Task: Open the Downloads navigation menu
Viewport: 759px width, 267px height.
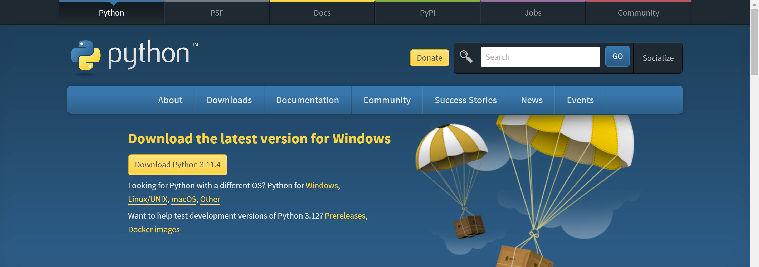Action: click(229, 100)
